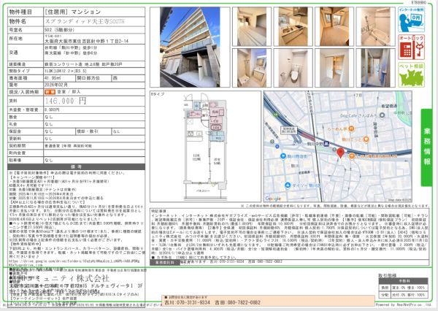438x311 pixels.
Task: Click the property type [住居用] マンション
Action: coord(72,12)
